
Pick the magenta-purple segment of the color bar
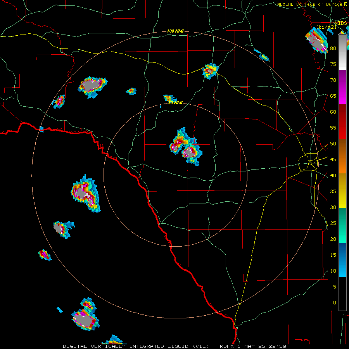tap(342, 87)
